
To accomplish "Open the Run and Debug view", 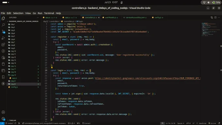I will point(3,38).
